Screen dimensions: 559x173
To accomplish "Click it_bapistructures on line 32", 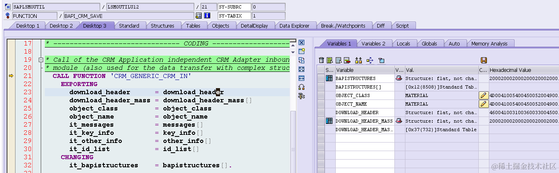I will (x=103, y=165).
